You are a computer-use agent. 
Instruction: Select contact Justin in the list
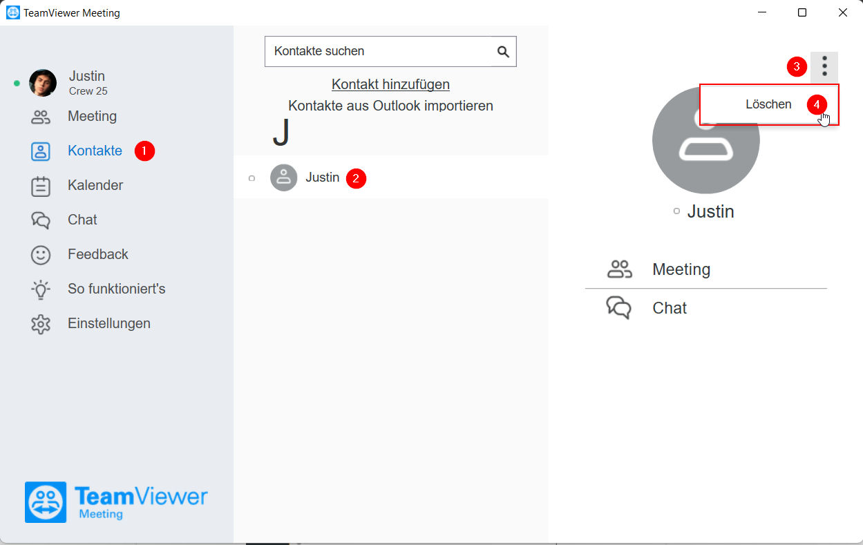click(x=391, y=178)
